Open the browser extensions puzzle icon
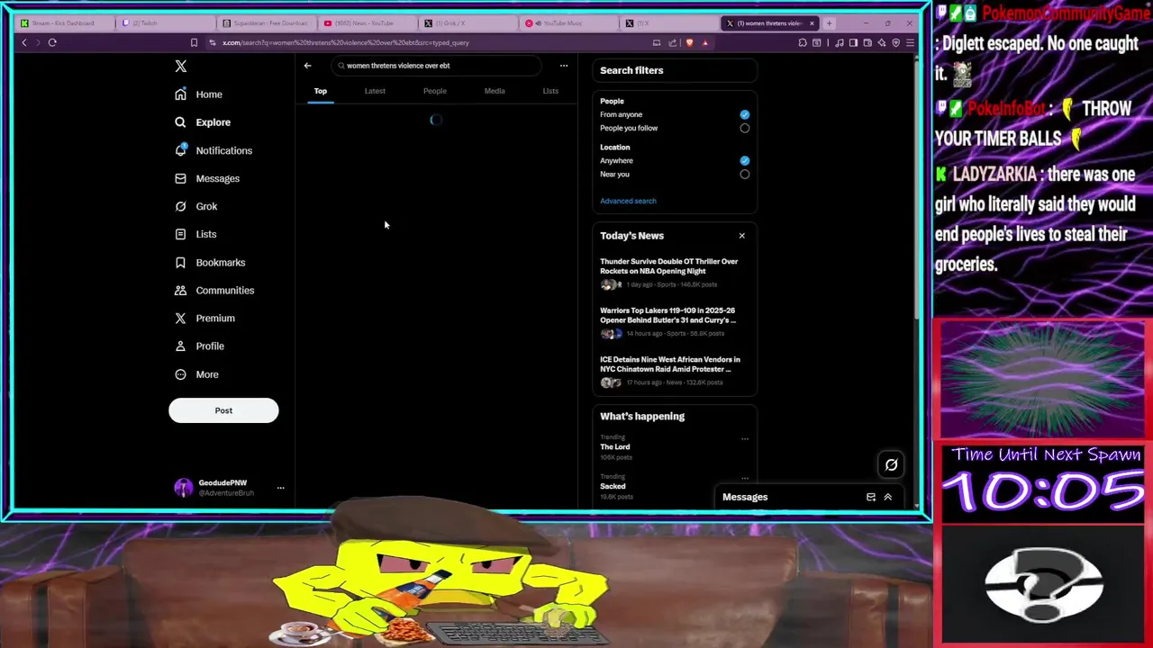Screen dimensions: 1153x648 (x=803, y=42)
